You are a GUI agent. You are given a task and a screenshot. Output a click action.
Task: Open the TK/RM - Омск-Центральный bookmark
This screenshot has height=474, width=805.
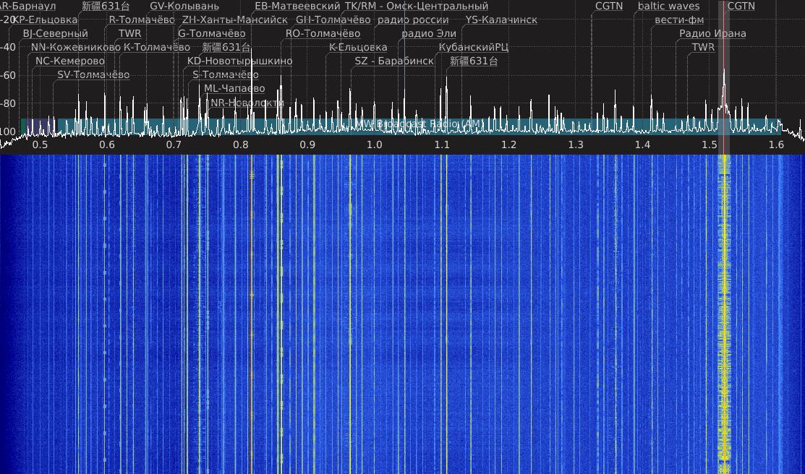point(416,7)
